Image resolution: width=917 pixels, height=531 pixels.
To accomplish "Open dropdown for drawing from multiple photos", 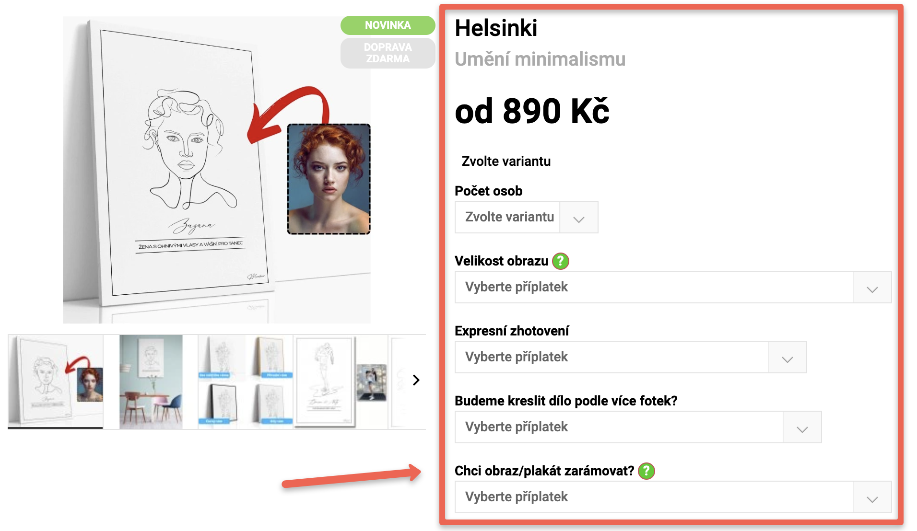I will pyautogui.click(x=638, y=427).
